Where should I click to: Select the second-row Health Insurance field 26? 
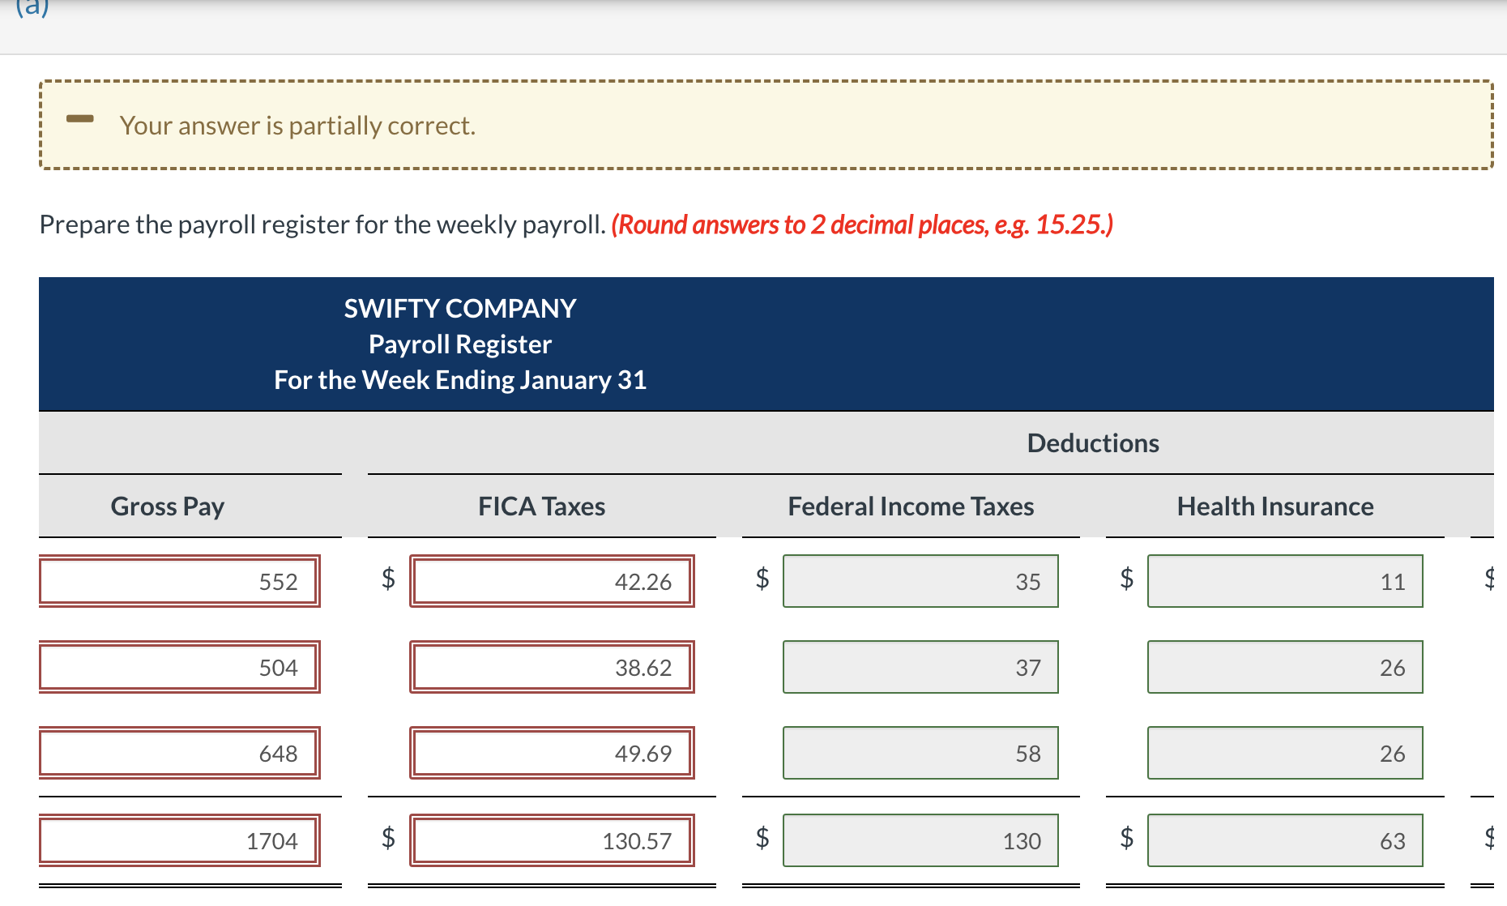click(x=1285, y=667)
